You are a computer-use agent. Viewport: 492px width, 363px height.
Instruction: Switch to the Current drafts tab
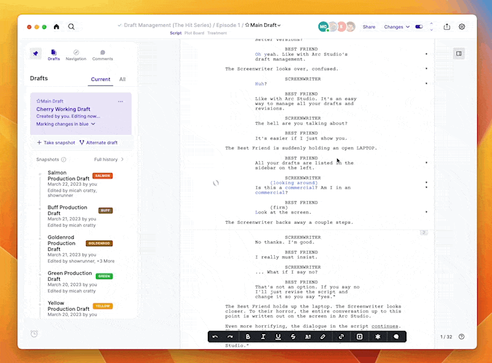point(100,79)
